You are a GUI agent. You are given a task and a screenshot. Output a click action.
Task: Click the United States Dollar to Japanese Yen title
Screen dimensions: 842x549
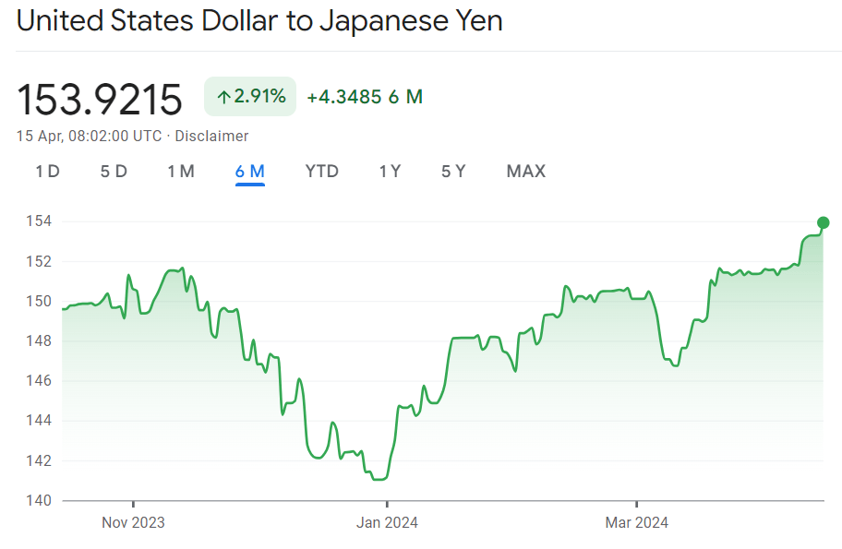(259, 20)
